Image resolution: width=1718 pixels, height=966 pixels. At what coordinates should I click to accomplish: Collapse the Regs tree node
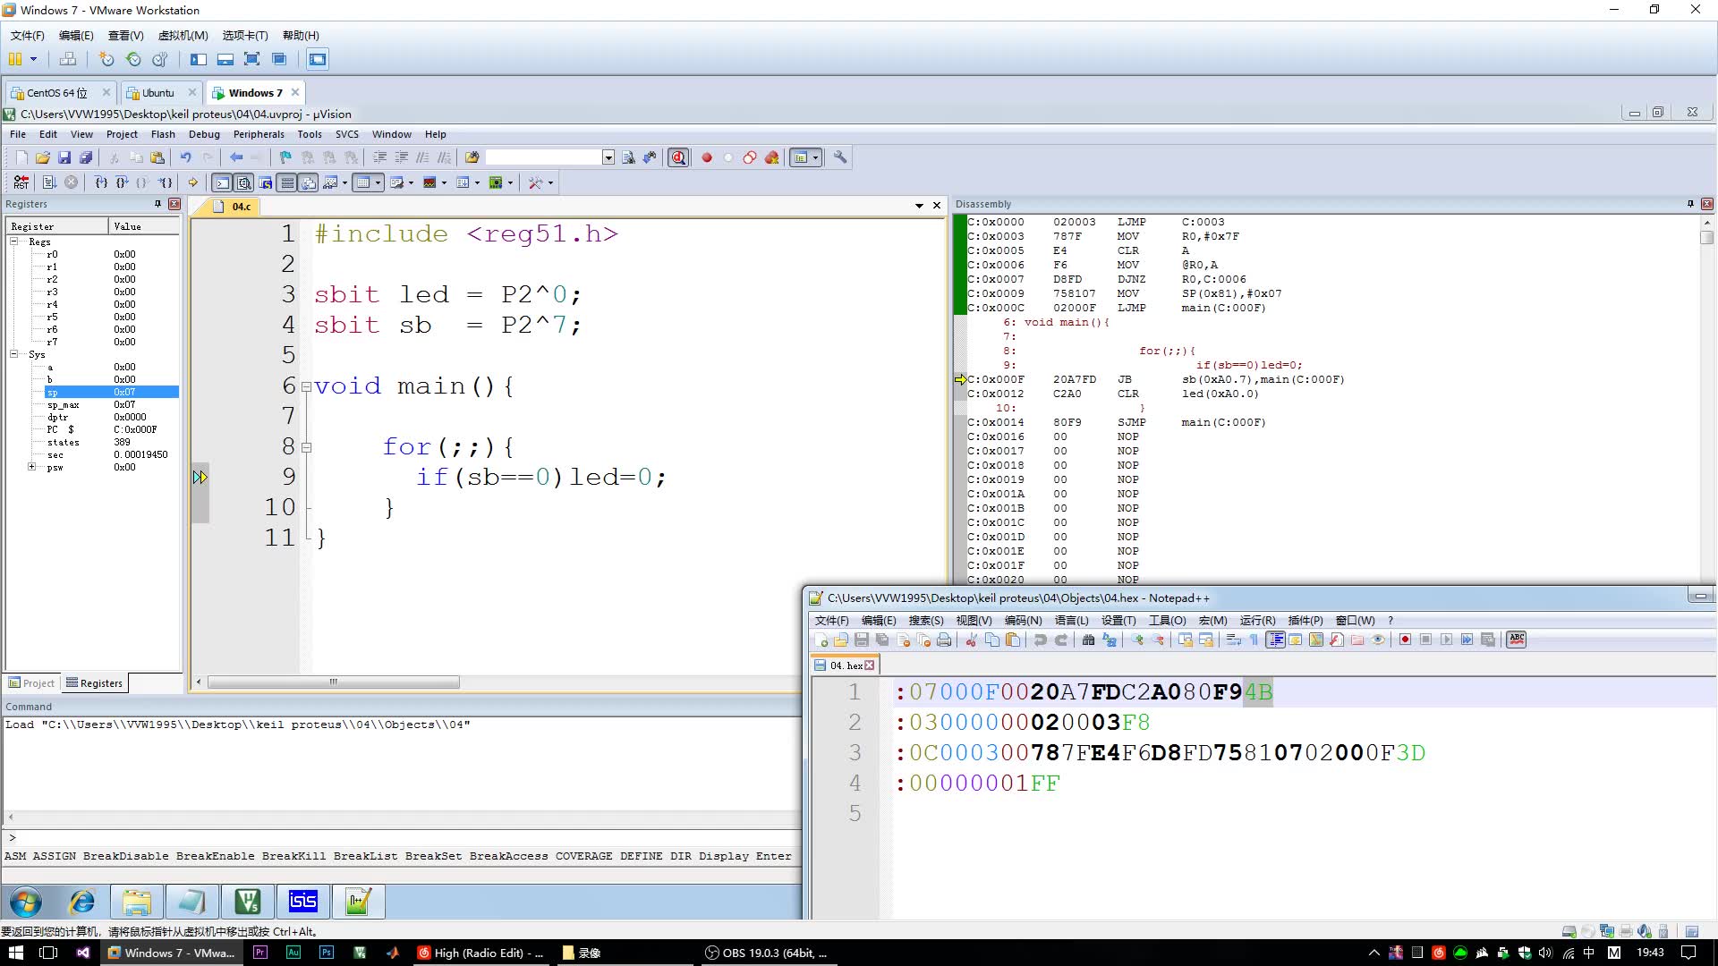(14, 241)
